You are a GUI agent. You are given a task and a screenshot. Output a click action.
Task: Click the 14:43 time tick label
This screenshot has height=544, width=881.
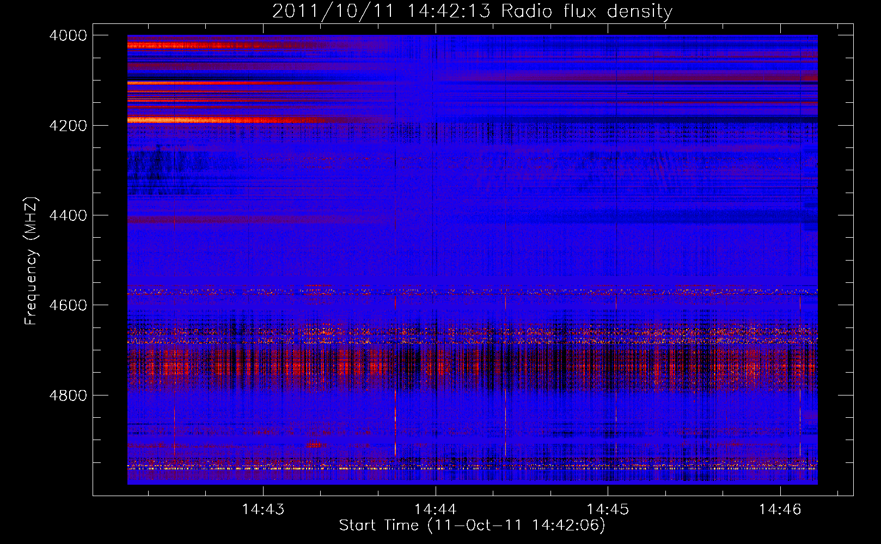(263, 510)
